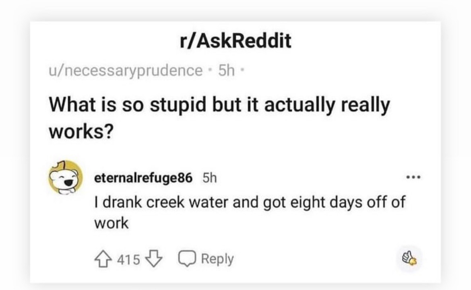Open eternalrefuge86's Snoo avatar
Screen dimensions: 471x290
coord(66,178)
